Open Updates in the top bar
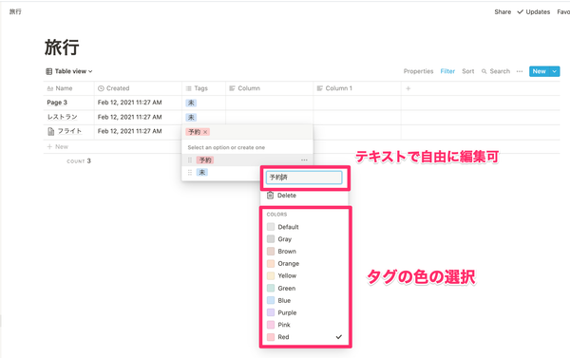Image resolution: width=570 pixels, height=358 pixels. [x=534, y=12]
